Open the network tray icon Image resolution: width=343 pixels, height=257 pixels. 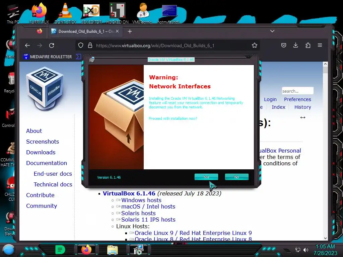coord(298,250)
